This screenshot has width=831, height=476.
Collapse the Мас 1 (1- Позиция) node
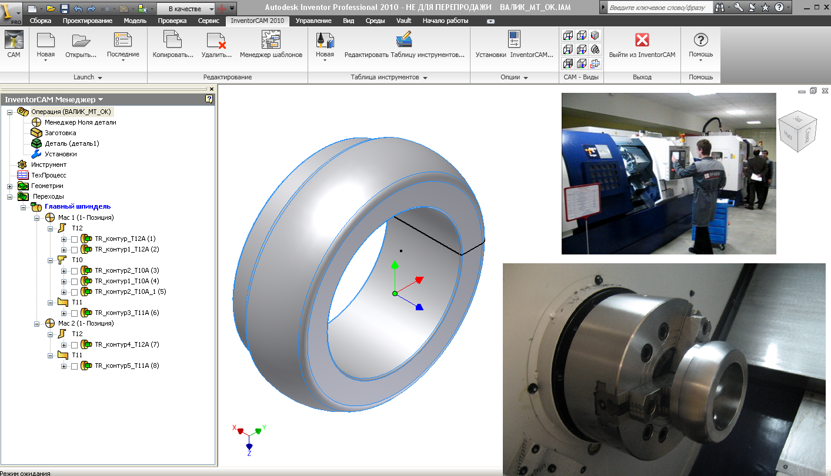pos(36,218)
